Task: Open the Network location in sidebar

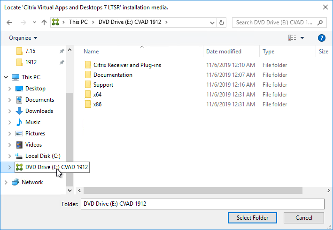Action: point(32,182)
